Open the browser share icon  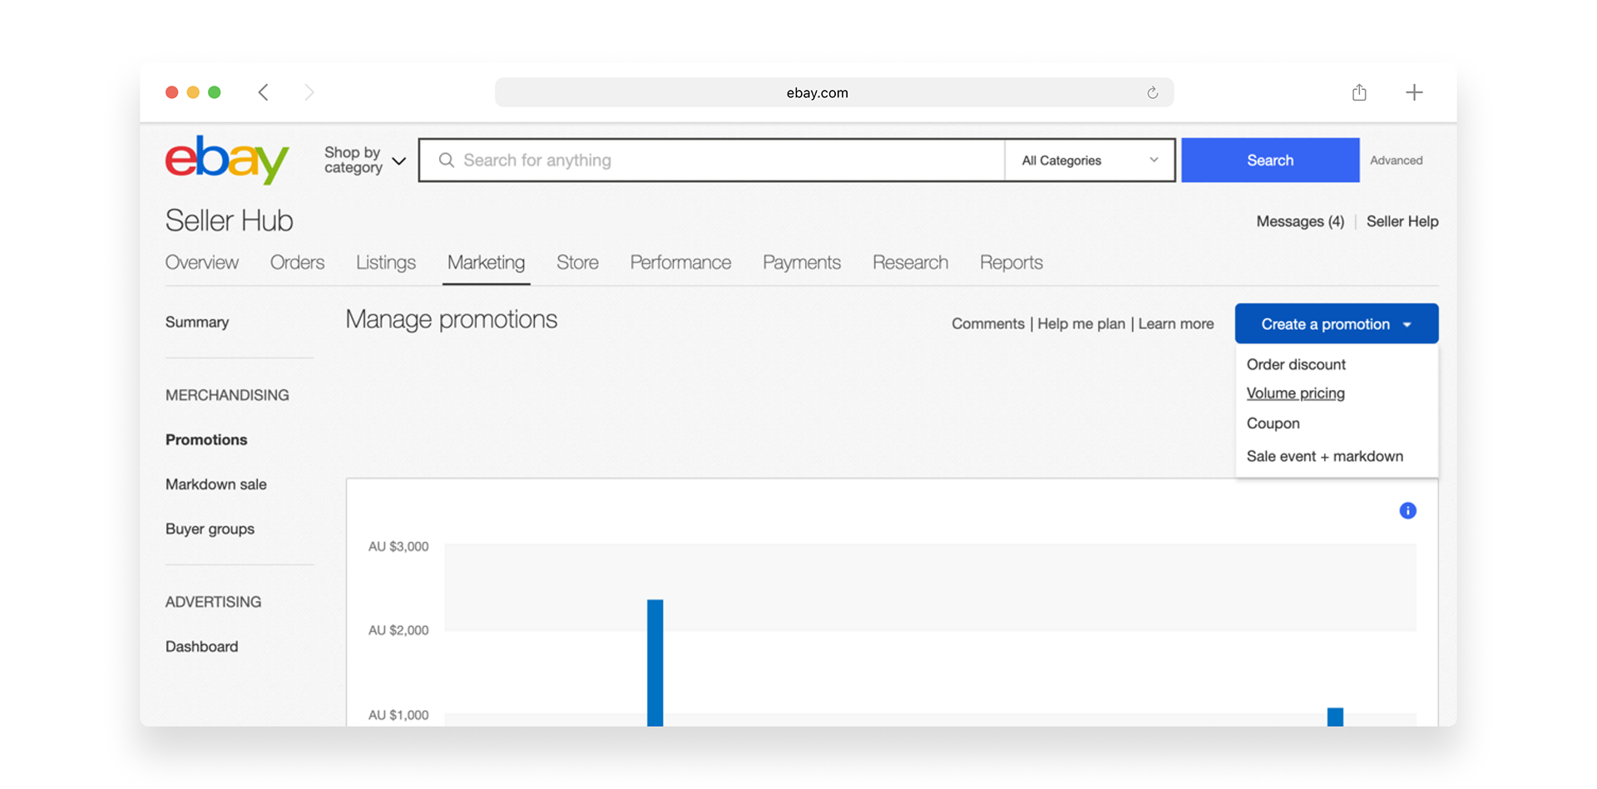pos(1359,92)
